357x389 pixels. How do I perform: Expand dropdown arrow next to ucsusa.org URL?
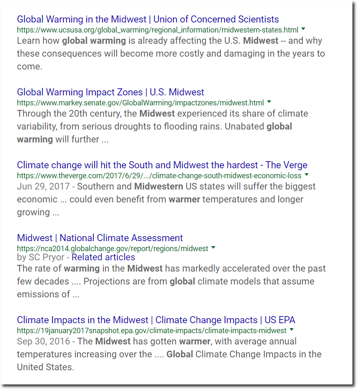coord(303,29)
